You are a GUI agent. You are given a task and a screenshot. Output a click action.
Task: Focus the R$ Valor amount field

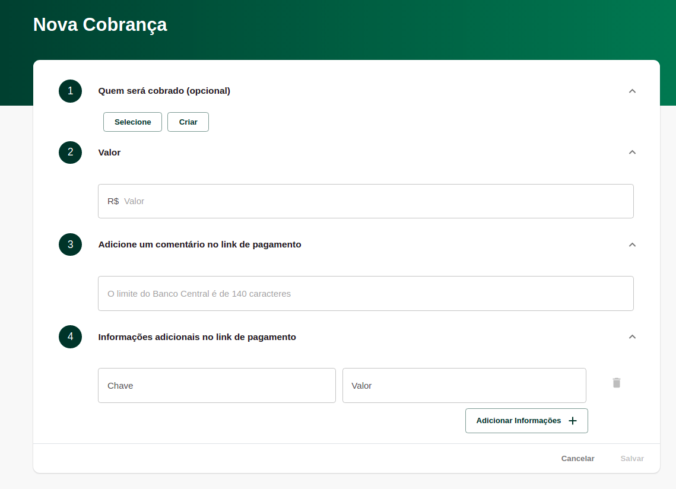coord(374,201)
